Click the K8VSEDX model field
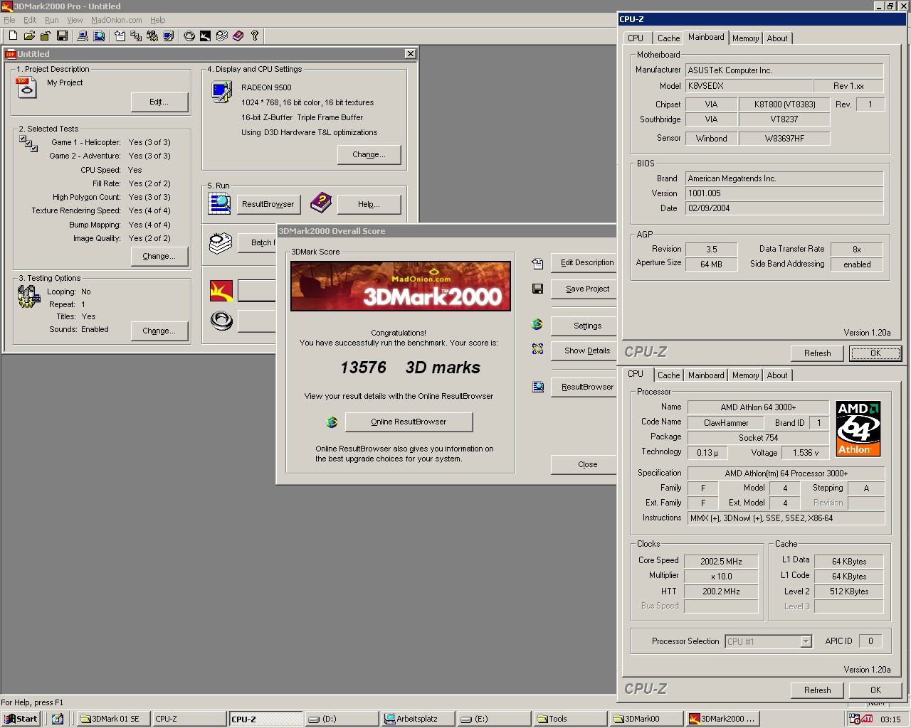The width and height of the screenshot is (911, 728). click(749, 86)
